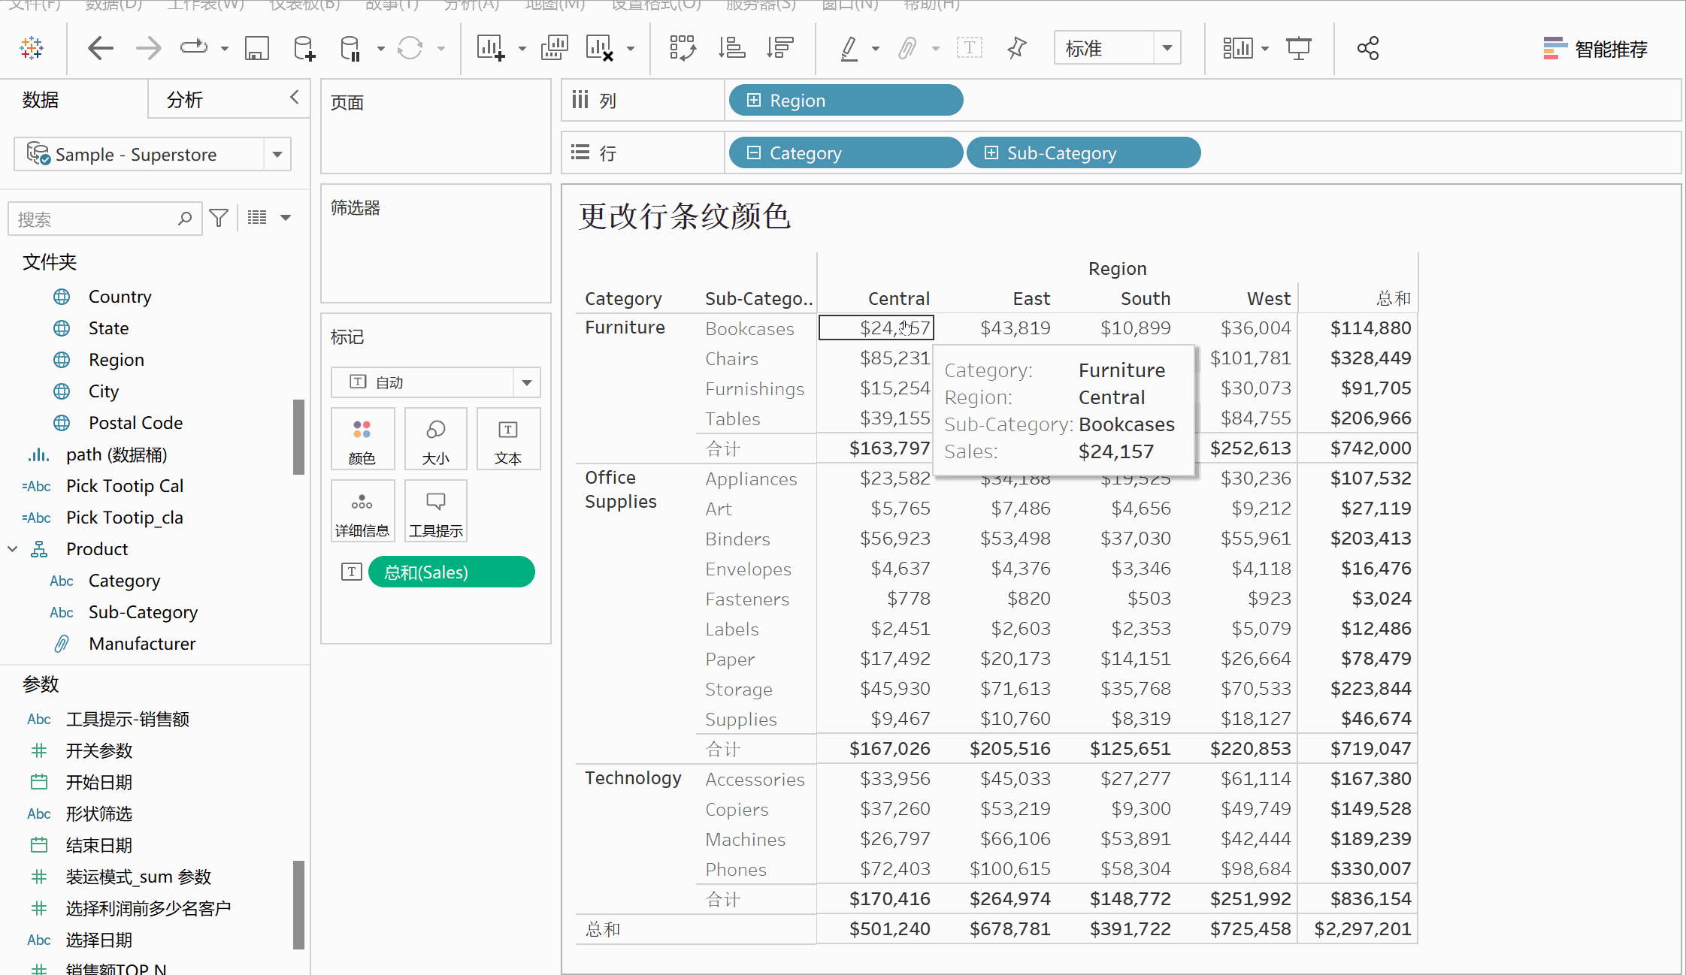Viewport: 1686px width, 975px height.
Task: Click the Share workbook icon
Action: [x=1368, y=48]
